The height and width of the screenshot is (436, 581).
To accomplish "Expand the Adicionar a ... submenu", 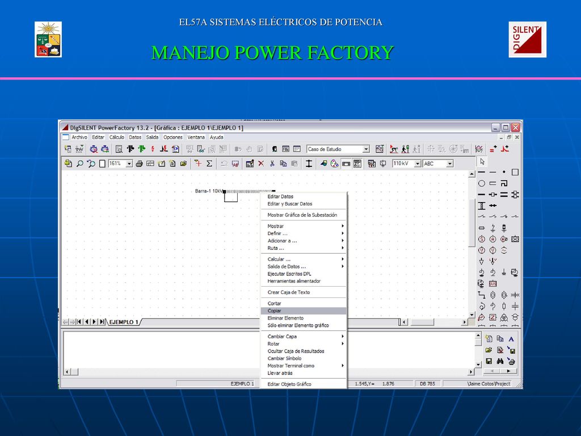I will point(304,241).
